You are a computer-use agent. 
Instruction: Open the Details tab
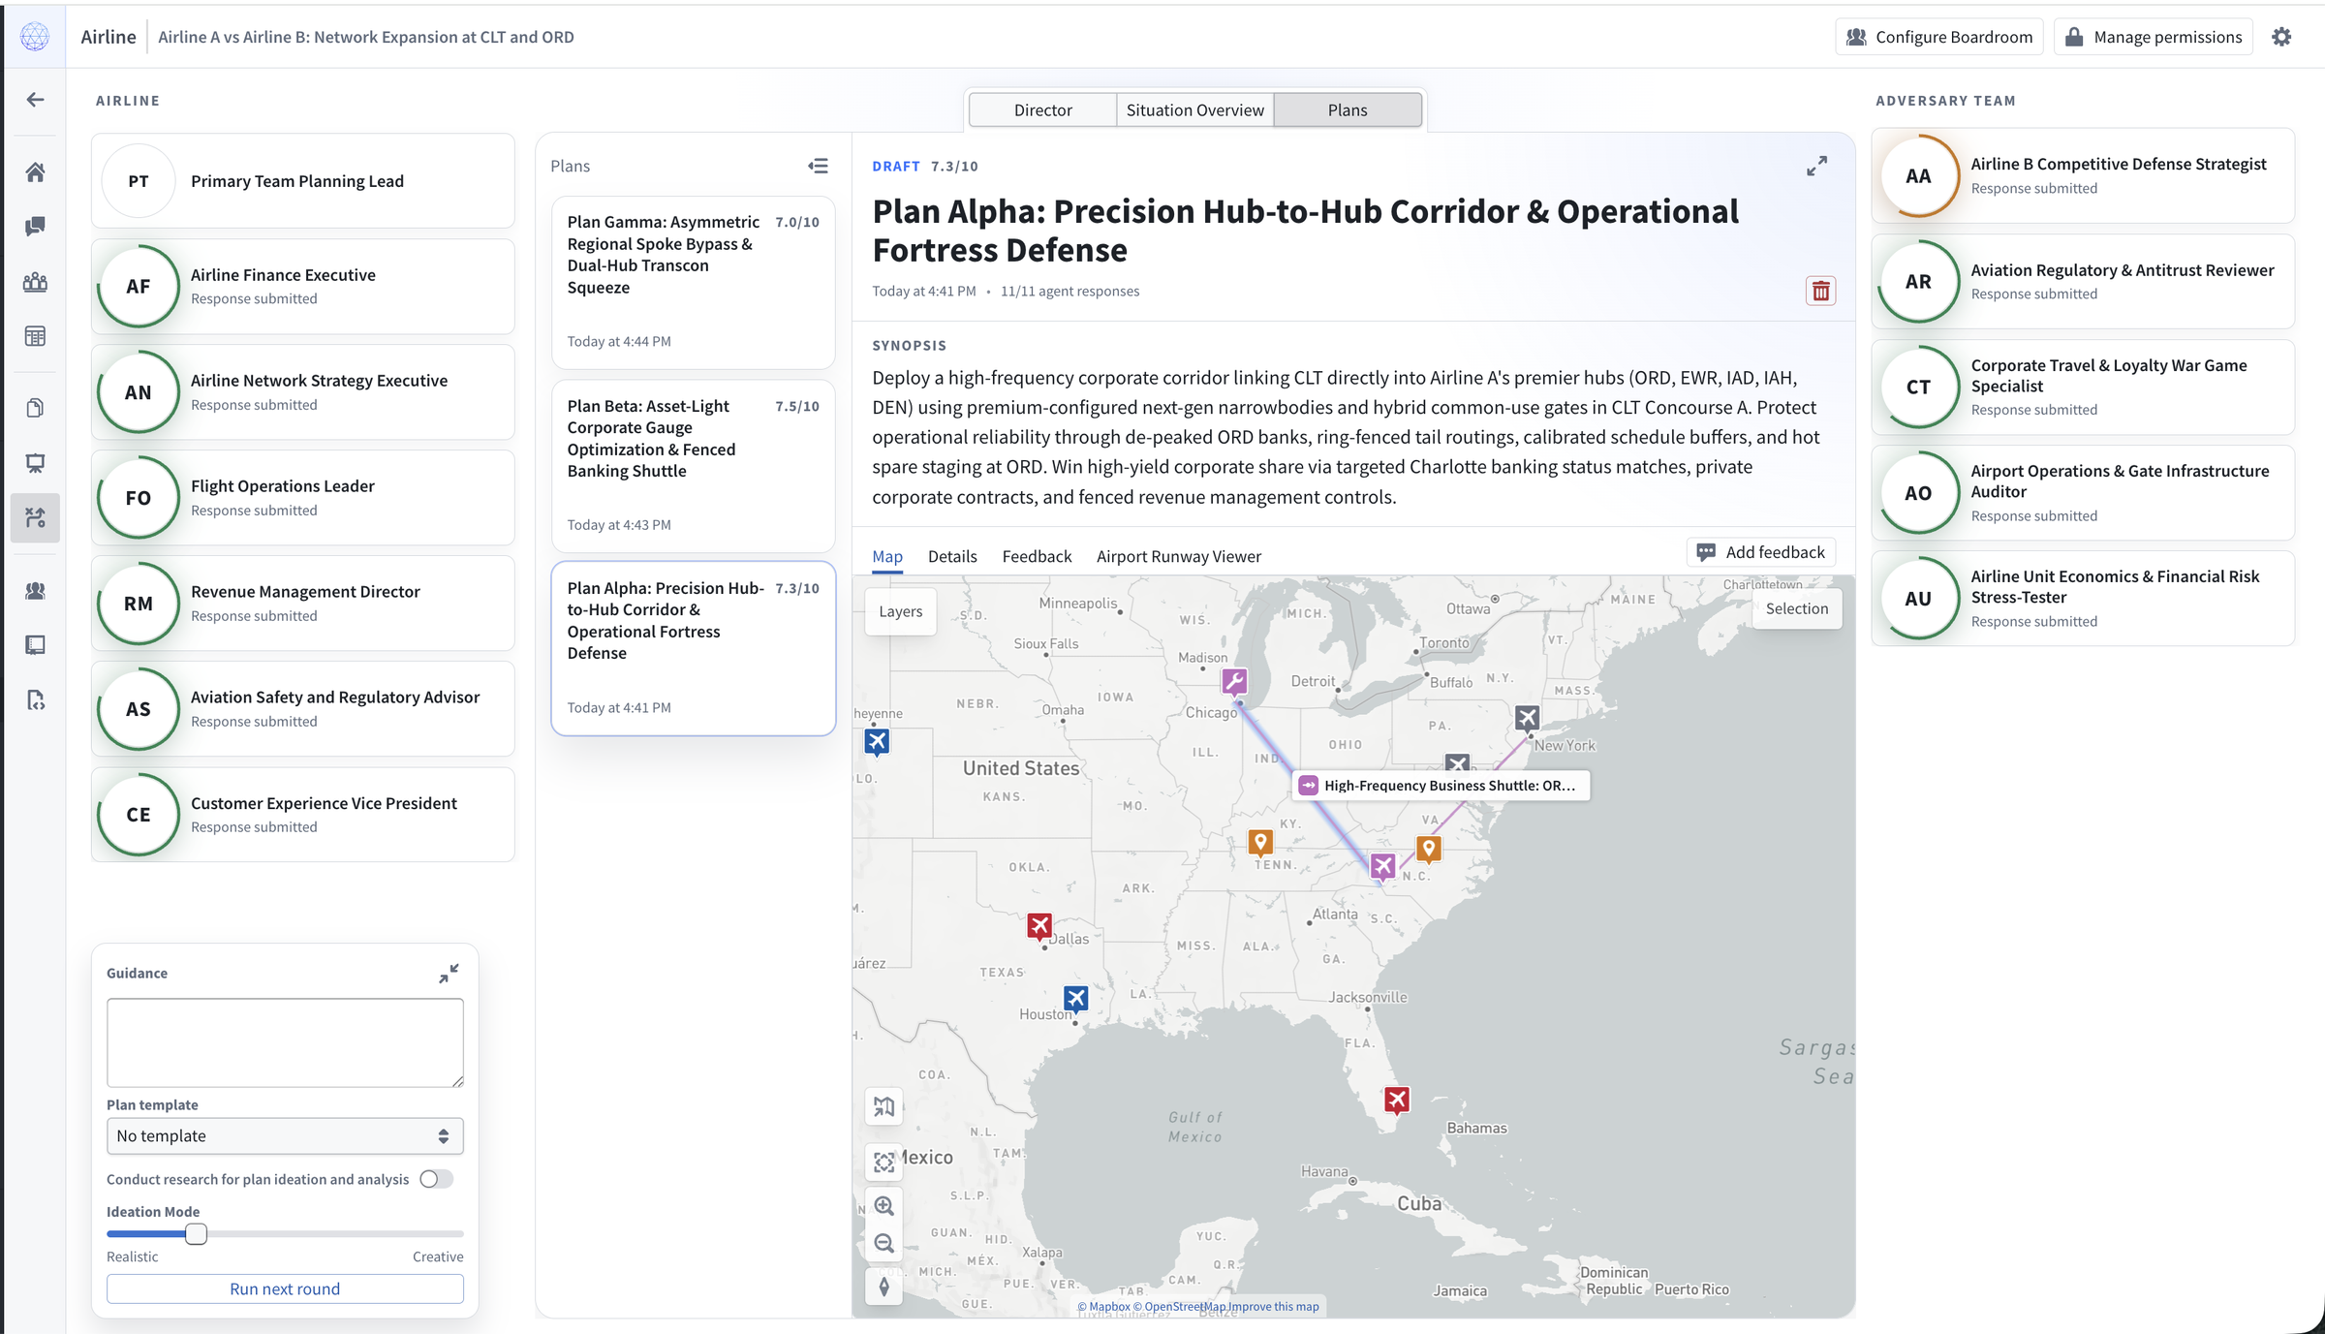(951, 556)
